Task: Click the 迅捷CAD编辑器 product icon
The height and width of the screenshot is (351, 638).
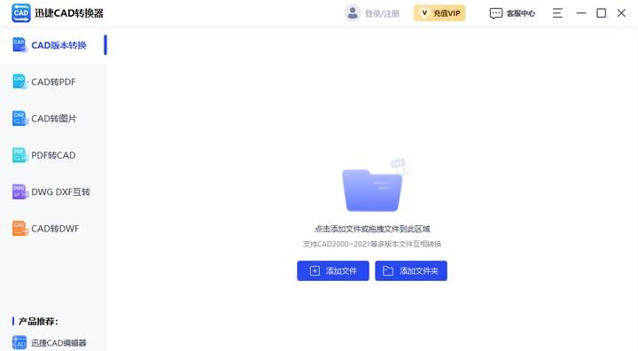Action: [19, 342]
